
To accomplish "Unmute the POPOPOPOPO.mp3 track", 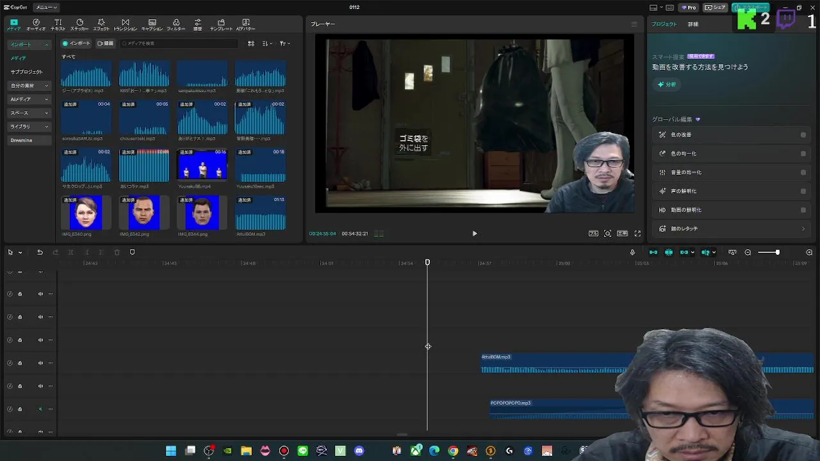I will [40, 409].
